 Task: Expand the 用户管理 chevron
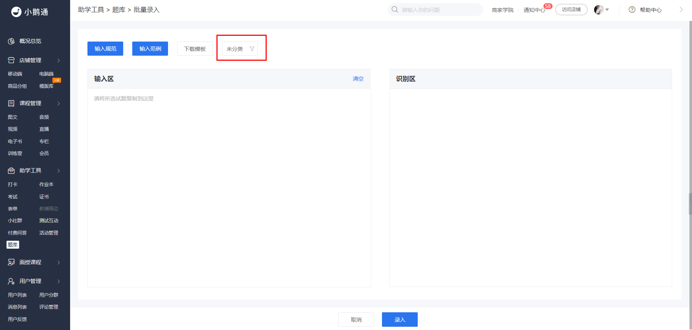click(59, 281)
